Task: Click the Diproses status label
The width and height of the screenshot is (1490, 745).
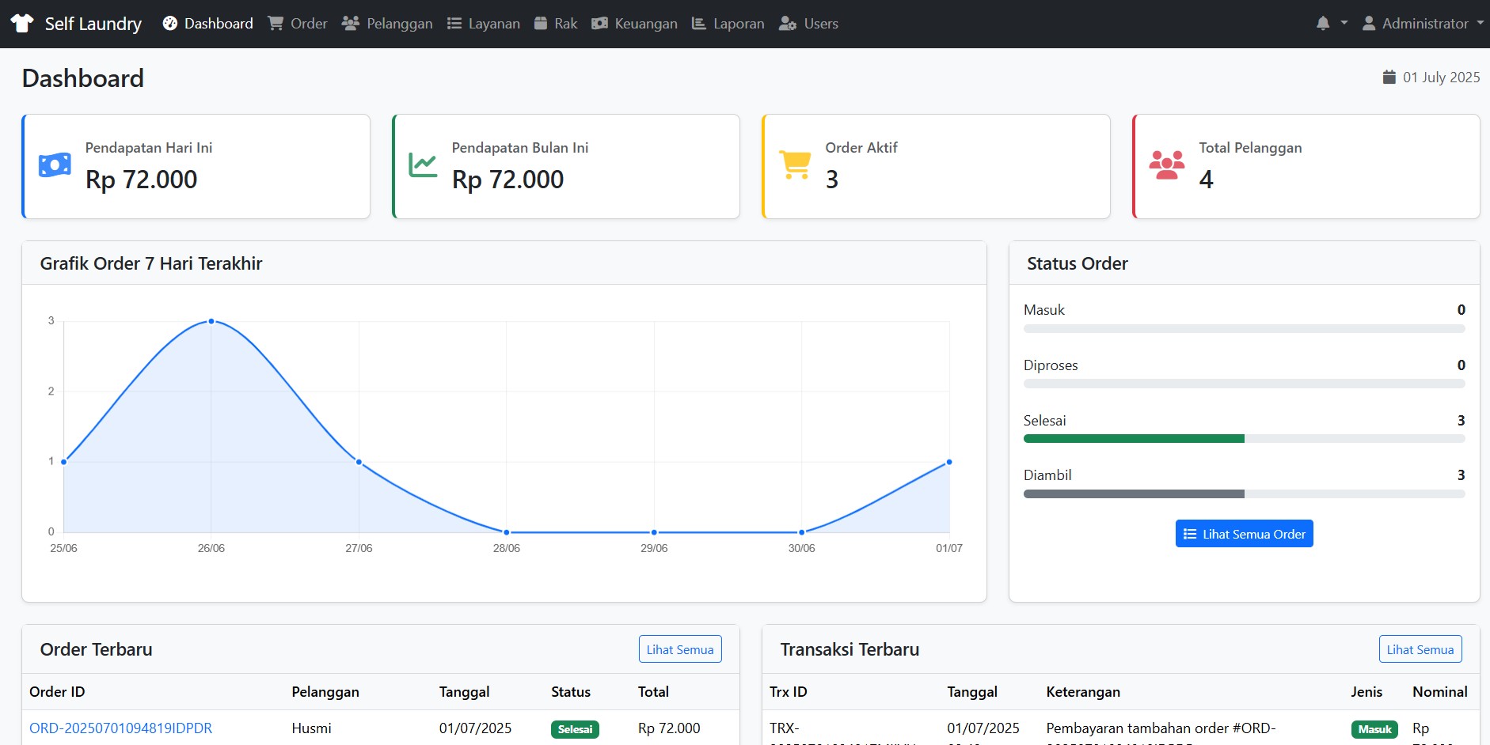Action: point(1051,365)
